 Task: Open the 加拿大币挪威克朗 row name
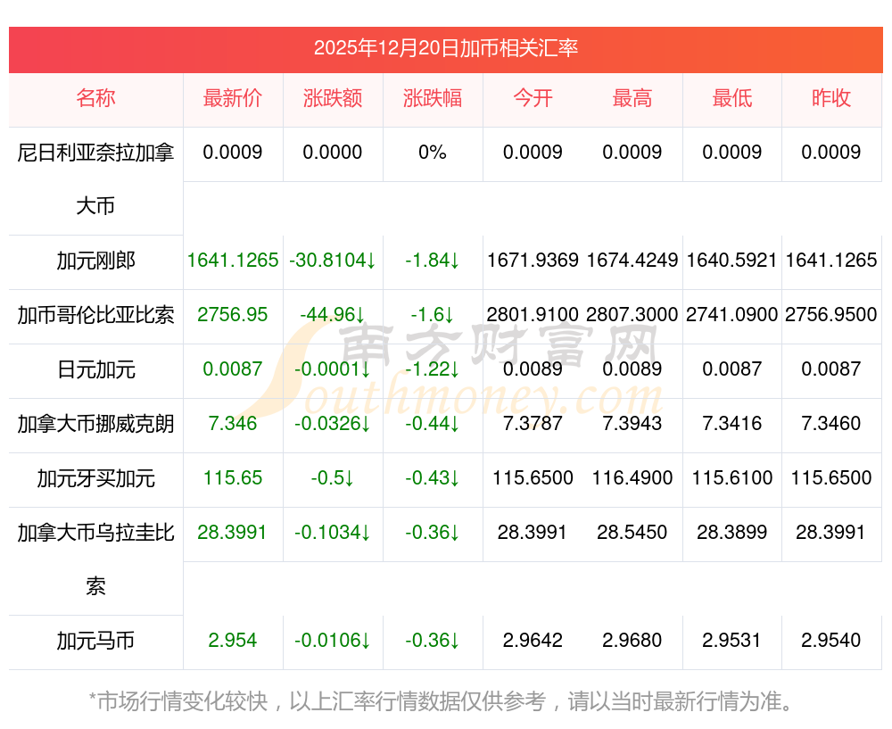pos(95,424)
